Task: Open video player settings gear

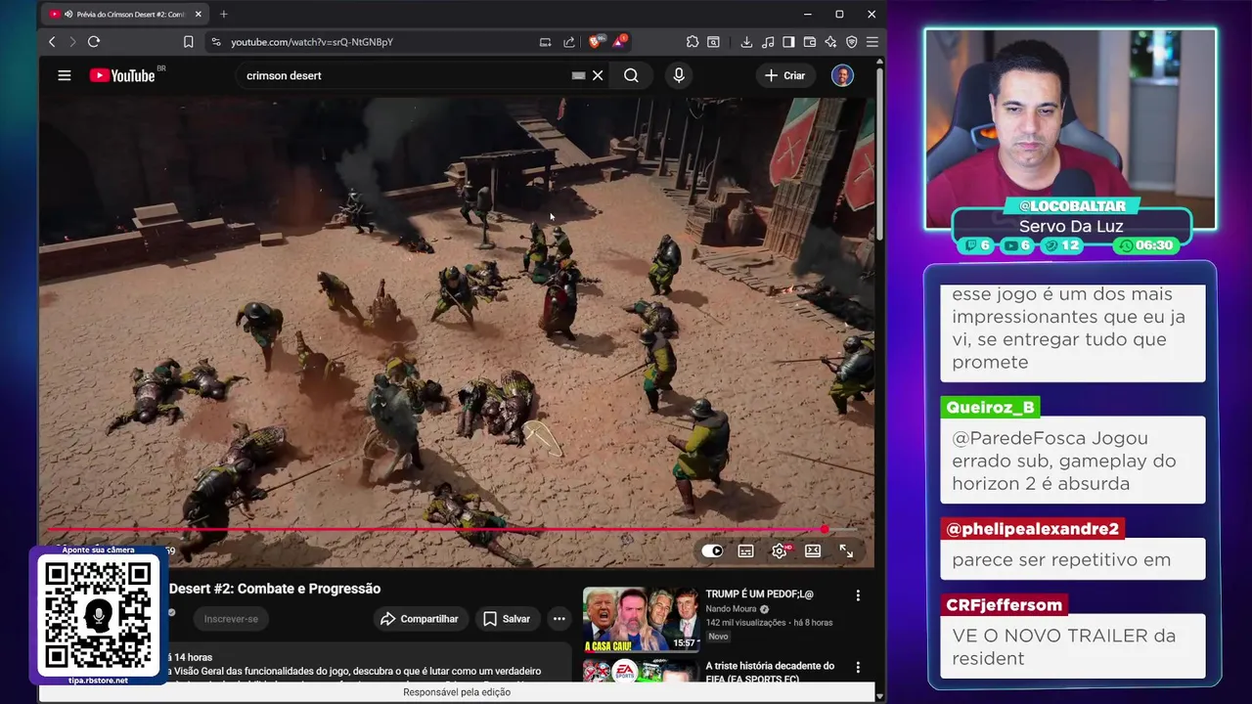Action: click(780, 550)
